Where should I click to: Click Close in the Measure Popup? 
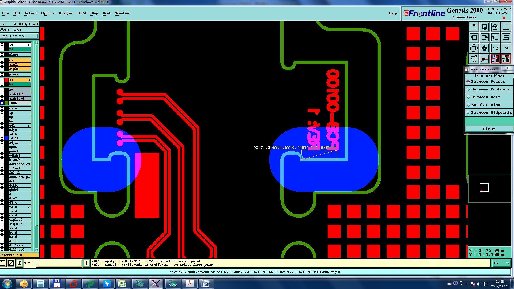coord(489,129)
